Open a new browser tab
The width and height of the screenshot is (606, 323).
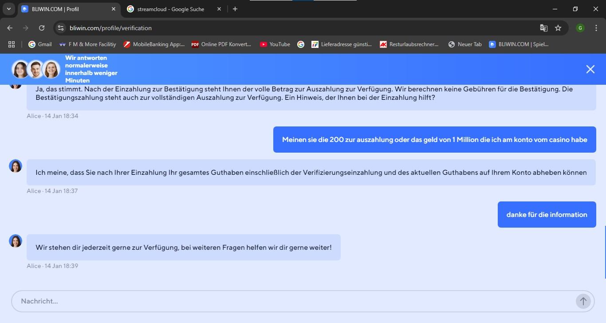(235, 9)
